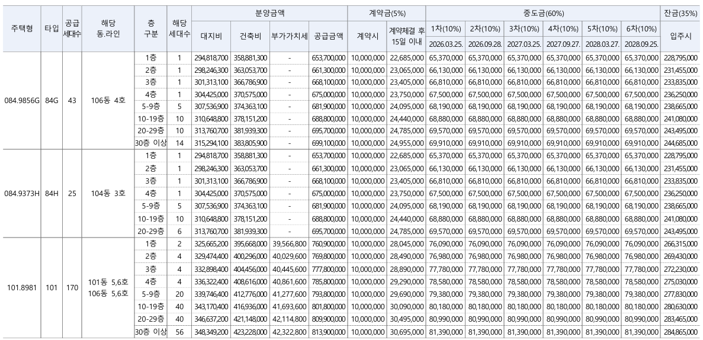Click supply price 813,900,000
Image resolution: width=703 pixels, height=340 pixels.
[328, 332]
